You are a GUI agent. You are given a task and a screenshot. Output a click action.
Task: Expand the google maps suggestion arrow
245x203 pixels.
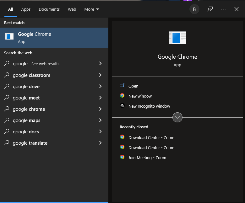click(x=100, y=120)
